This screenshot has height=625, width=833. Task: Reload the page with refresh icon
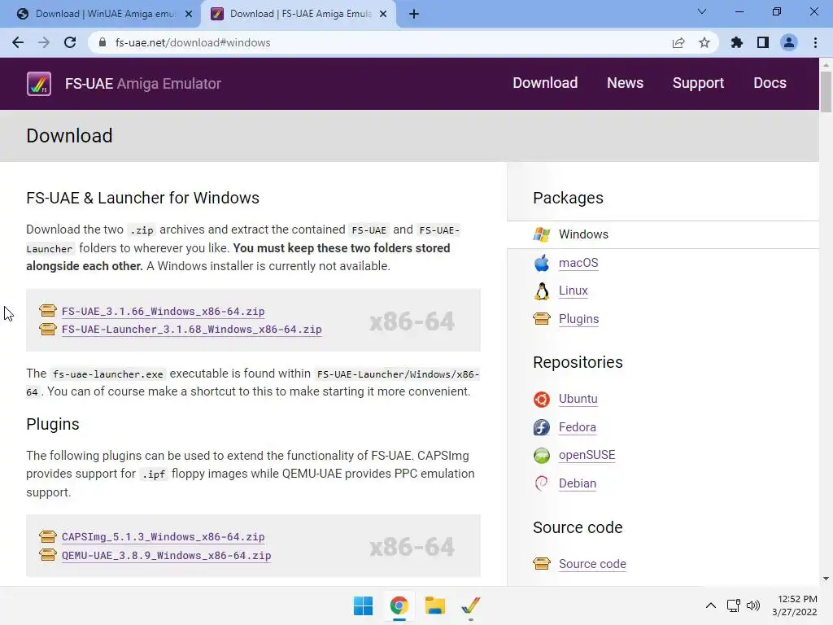click(x=70, y=42)
